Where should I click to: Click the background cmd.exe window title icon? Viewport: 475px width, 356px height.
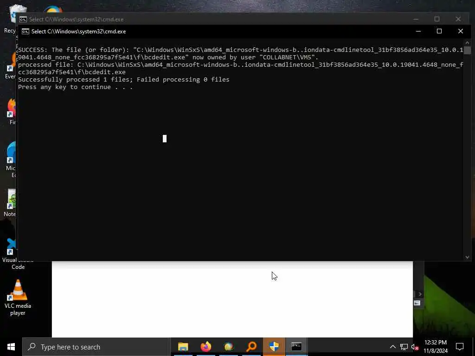point(23,19)
